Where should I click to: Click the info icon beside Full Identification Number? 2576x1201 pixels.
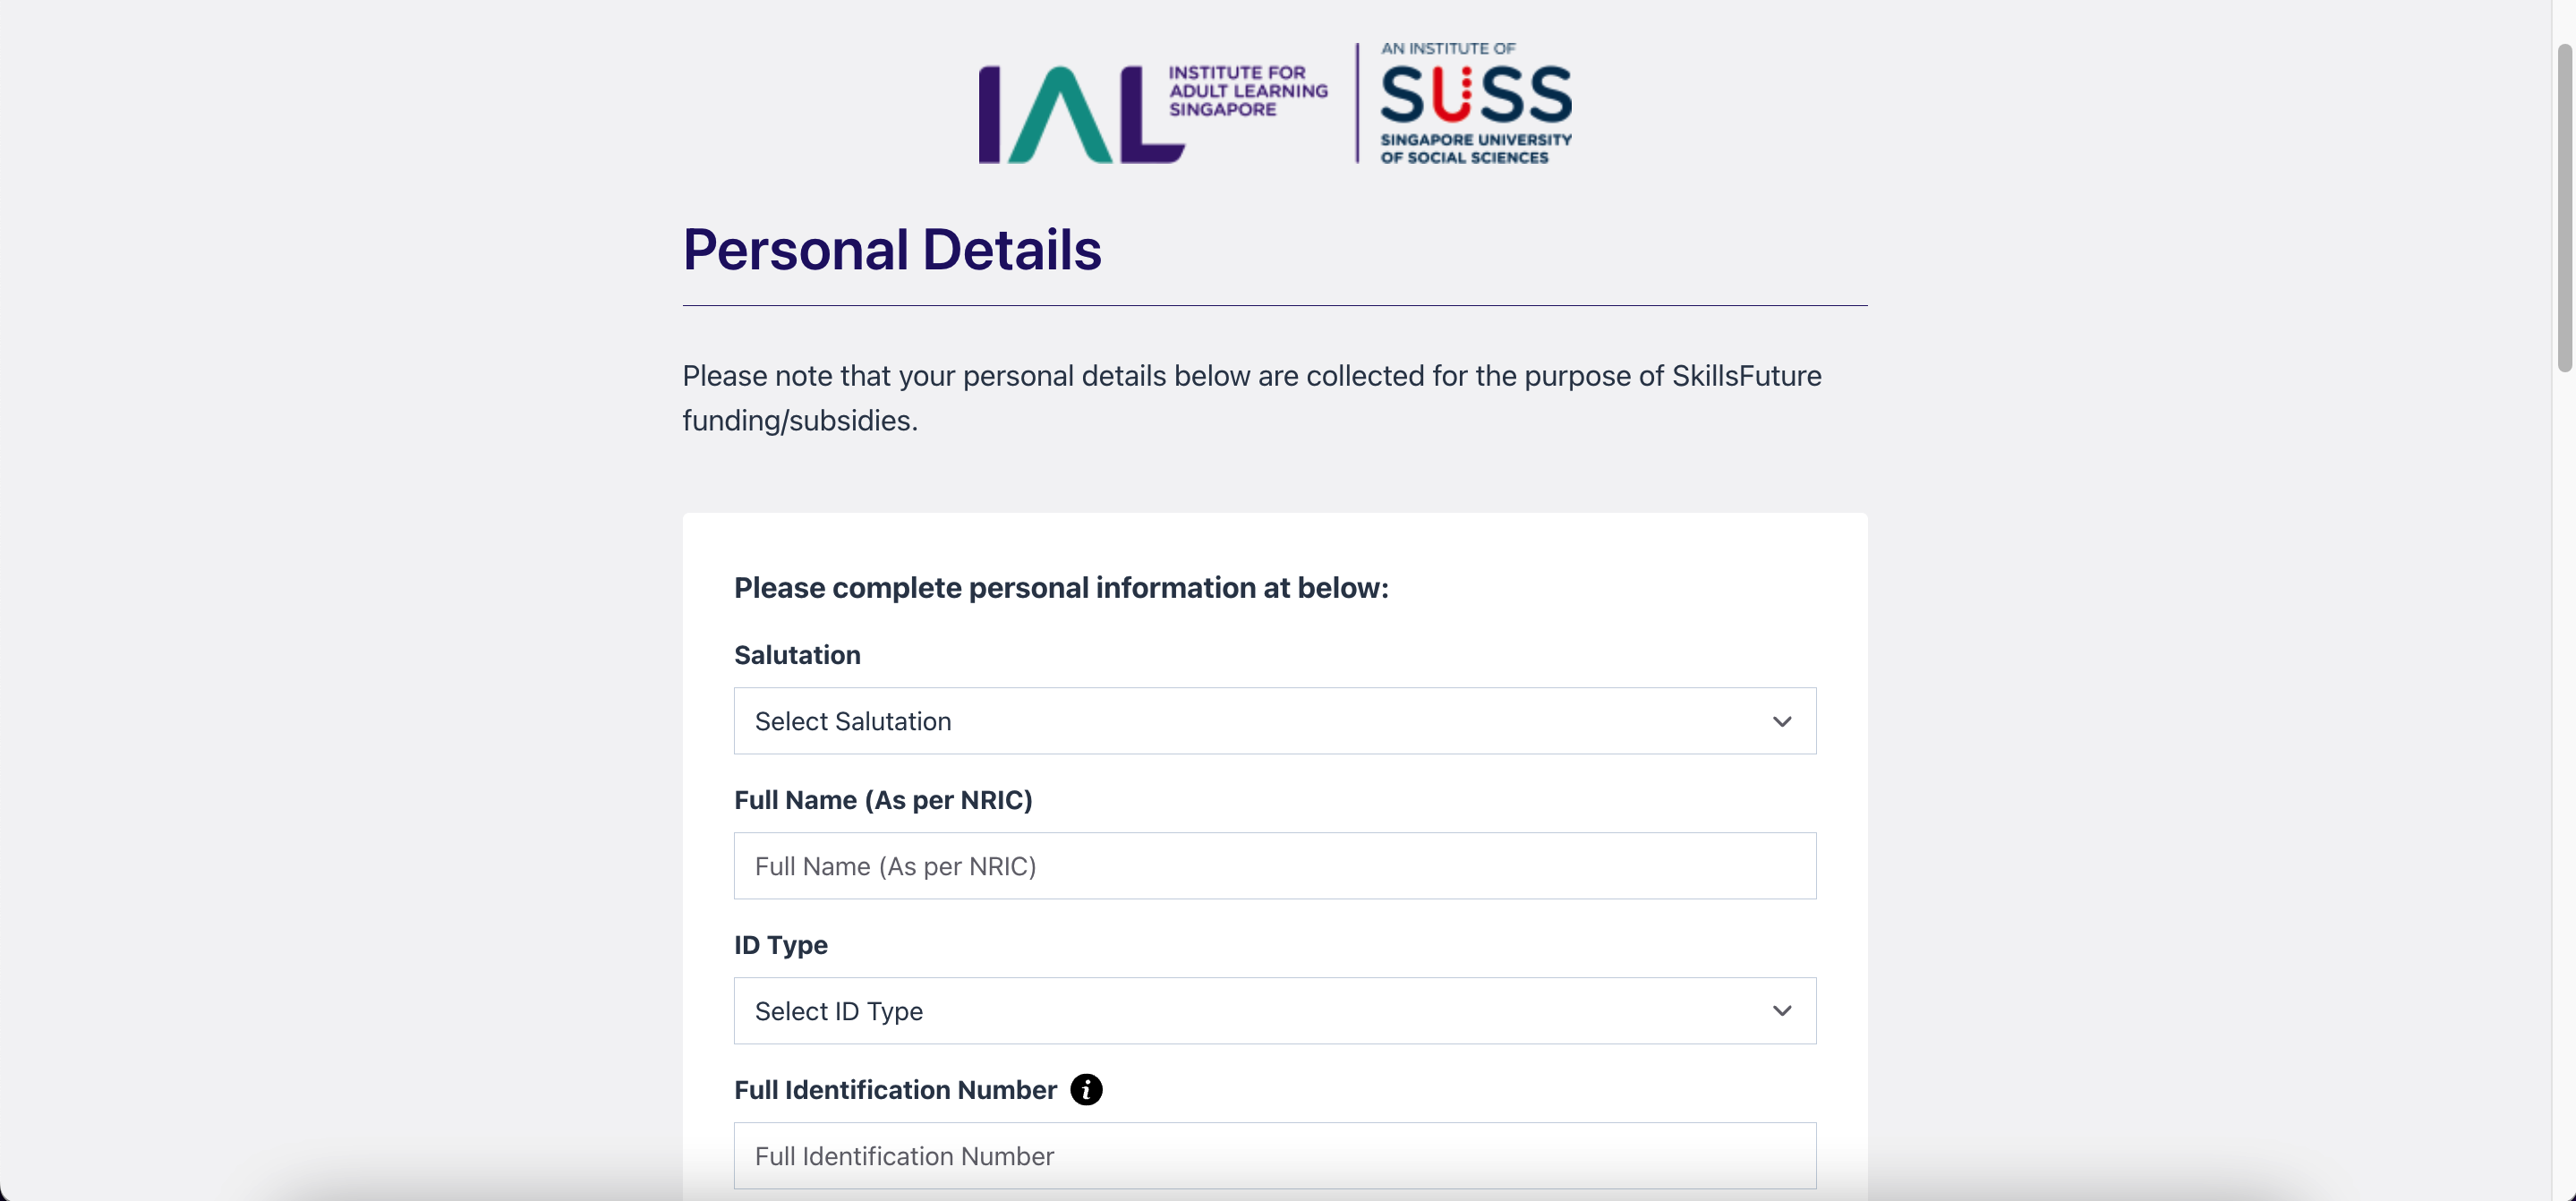coord(1086,1089)
